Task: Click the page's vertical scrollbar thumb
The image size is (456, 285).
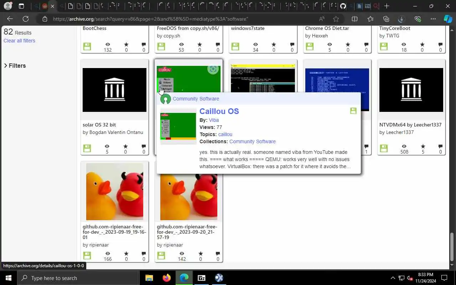Action: [x=452, y=247]
